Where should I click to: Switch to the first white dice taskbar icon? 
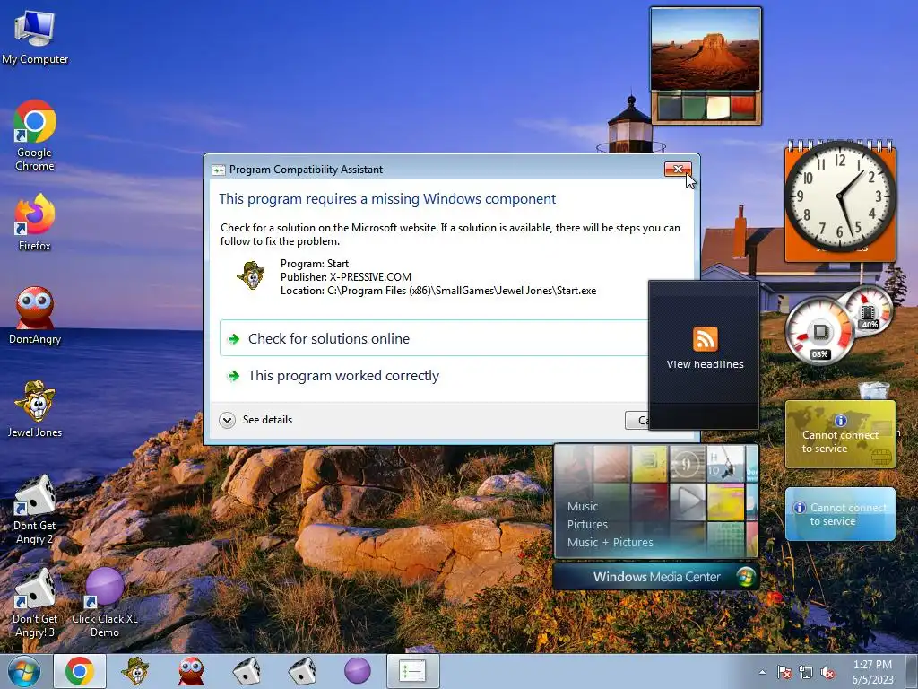[x=247, y=671]
